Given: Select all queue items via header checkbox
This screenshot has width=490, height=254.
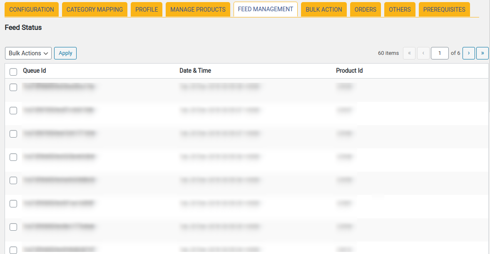Looking at the screenshot, I should (x=13, y=72).
